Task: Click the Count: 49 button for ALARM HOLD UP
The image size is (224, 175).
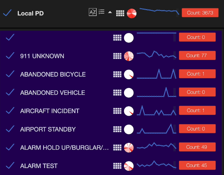Action: [197, 147]
